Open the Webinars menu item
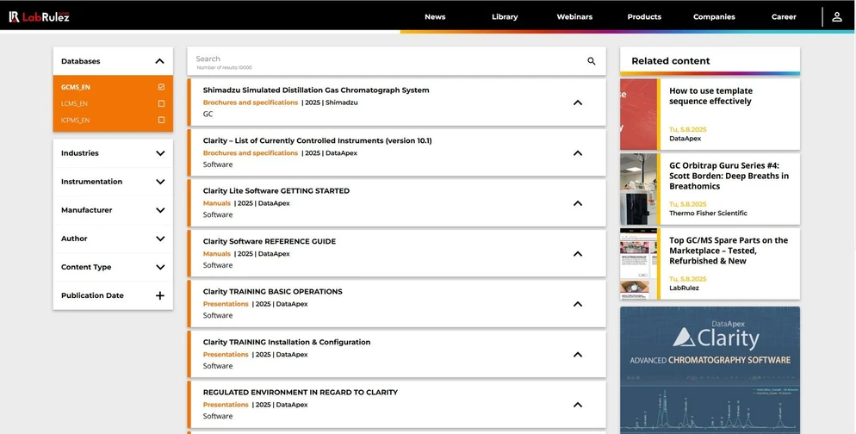856x434 pixels. (574, 16)
